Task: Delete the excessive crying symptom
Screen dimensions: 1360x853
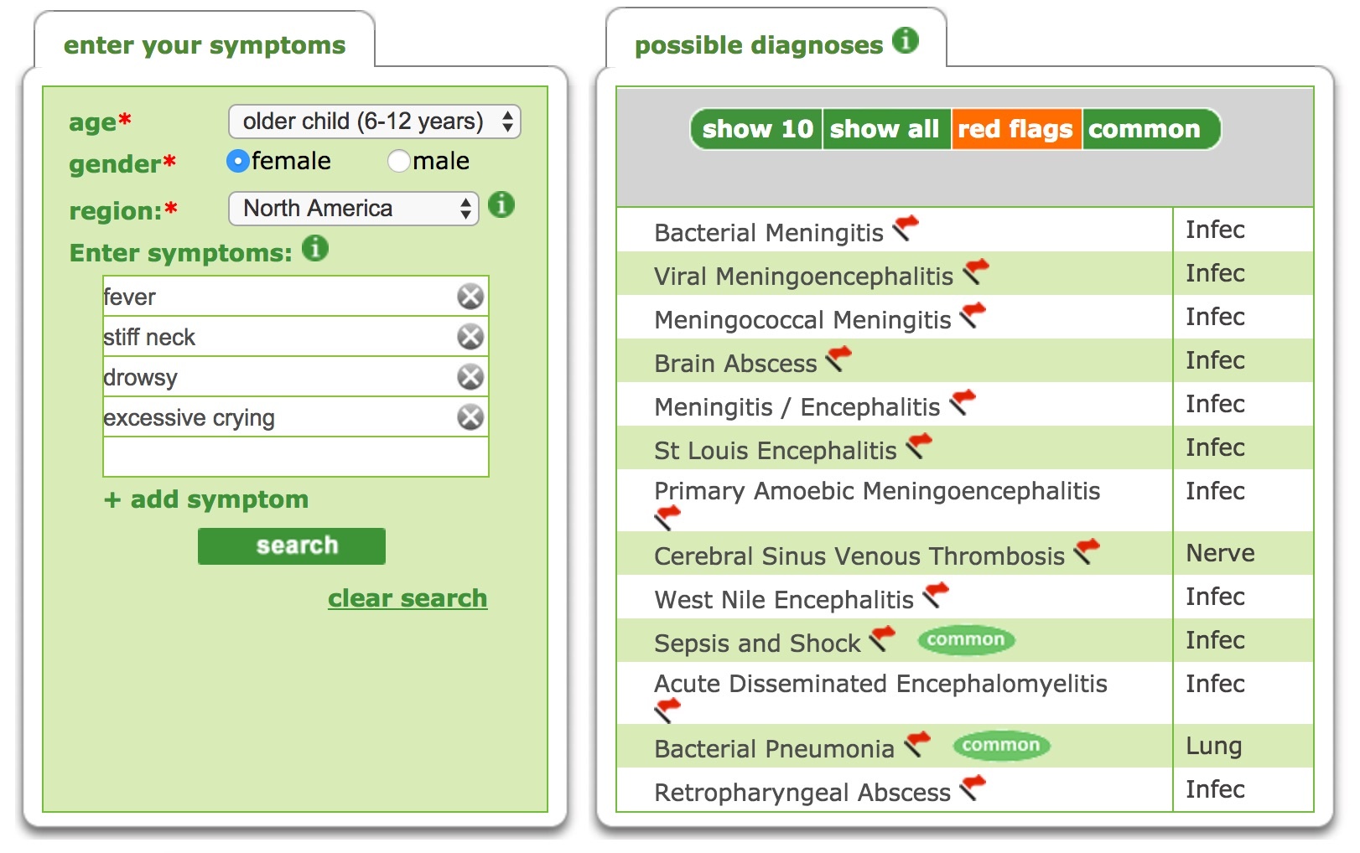Action: (x=470, y=416)
